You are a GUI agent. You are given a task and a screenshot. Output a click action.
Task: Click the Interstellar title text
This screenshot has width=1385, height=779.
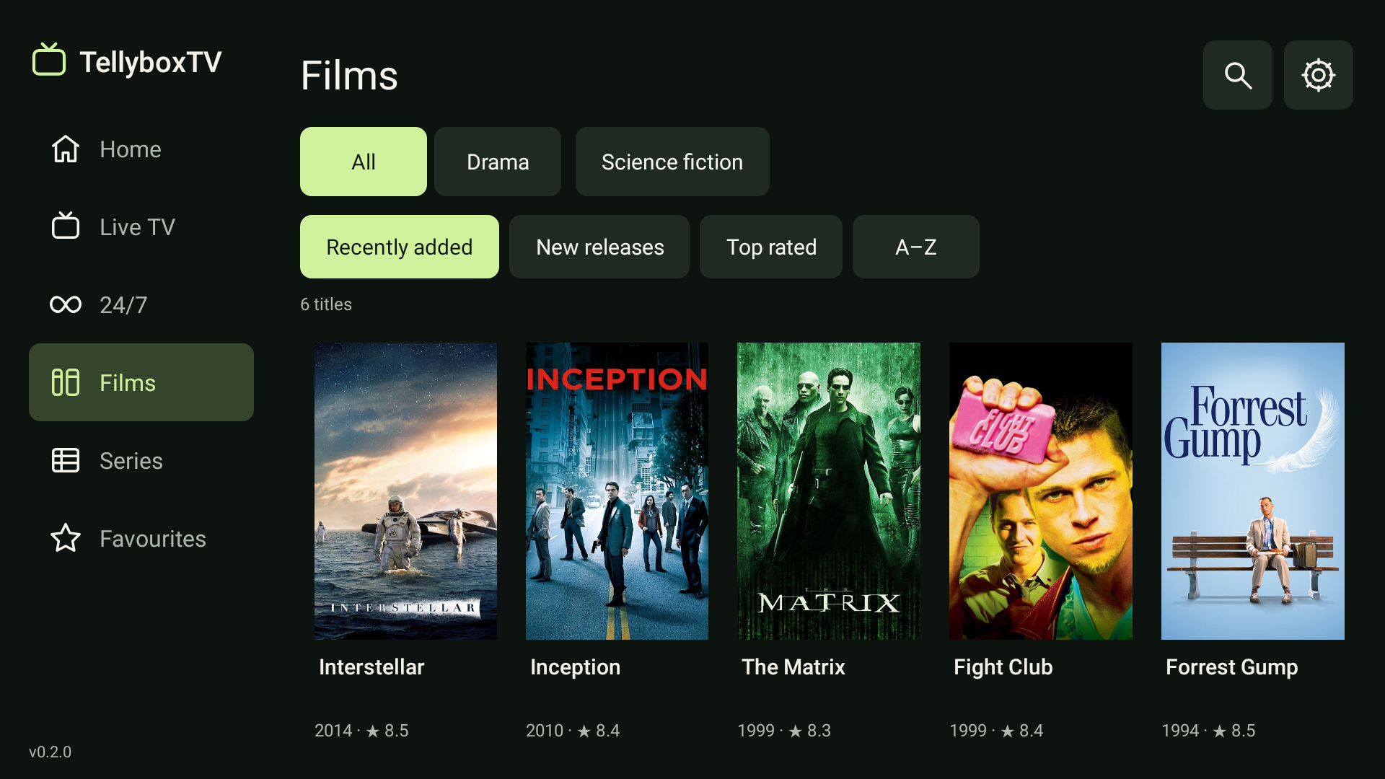[371, 667]
